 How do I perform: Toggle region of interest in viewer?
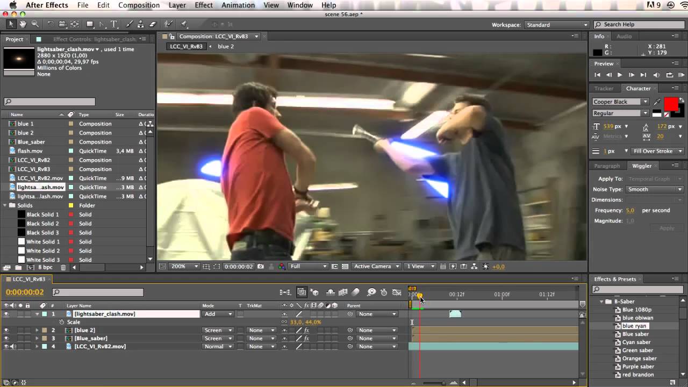point(216,266)
